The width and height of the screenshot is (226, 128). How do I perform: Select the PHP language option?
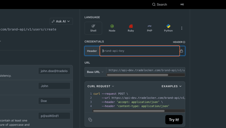pos(149,28)
